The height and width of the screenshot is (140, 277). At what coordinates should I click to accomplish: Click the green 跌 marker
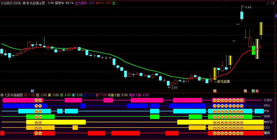[253, 91]
